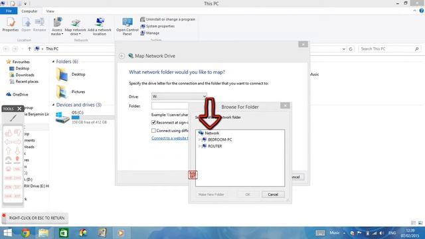Select right arrow stamp in TOOLS panel
425x239 pixels.
coord(17,141)
